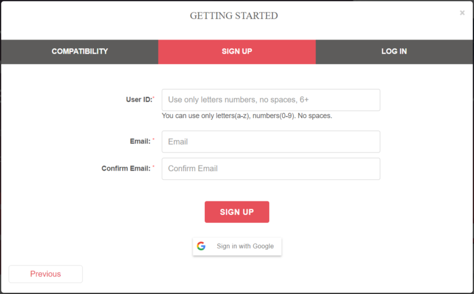This screenshot has height=294, width=474.
Task: Go back using the Previous button
Action: pos(46,274)
